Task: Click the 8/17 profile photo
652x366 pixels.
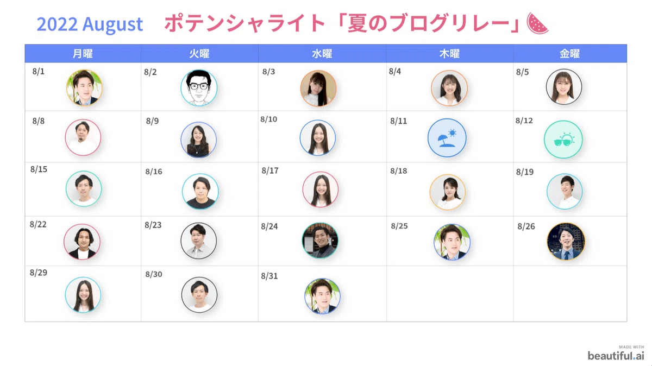Action: coord(321,190)
